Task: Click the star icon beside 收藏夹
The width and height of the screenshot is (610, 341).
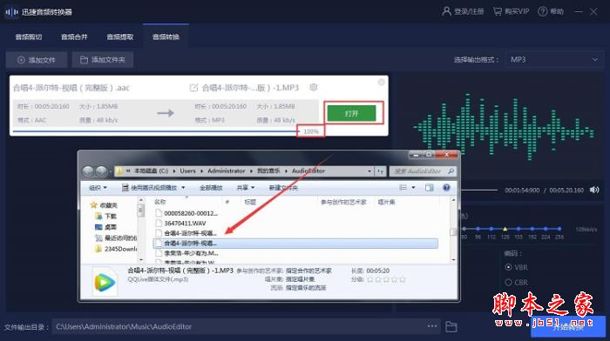Action: [93, 204]
